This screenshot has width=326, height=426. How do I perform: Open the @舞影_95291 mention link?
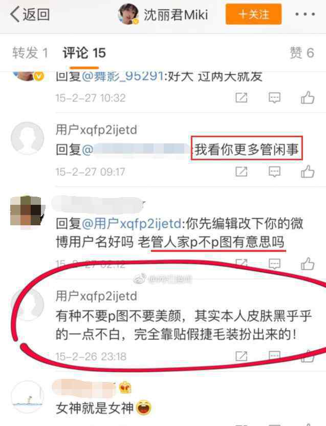coord(122,76)
